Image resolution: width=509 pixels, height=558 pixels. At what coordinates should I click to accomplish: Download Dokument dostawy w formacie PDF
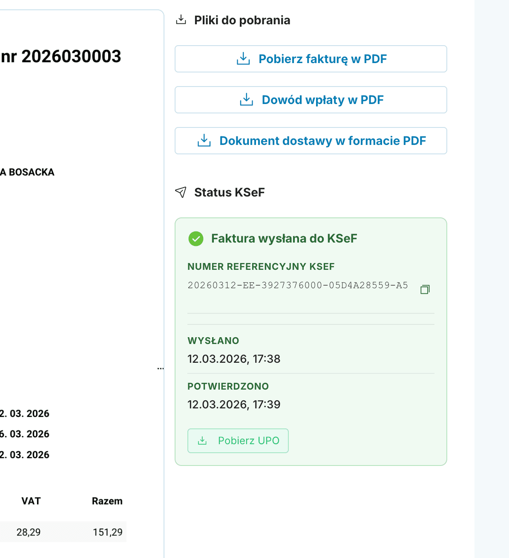coord(322,141)
